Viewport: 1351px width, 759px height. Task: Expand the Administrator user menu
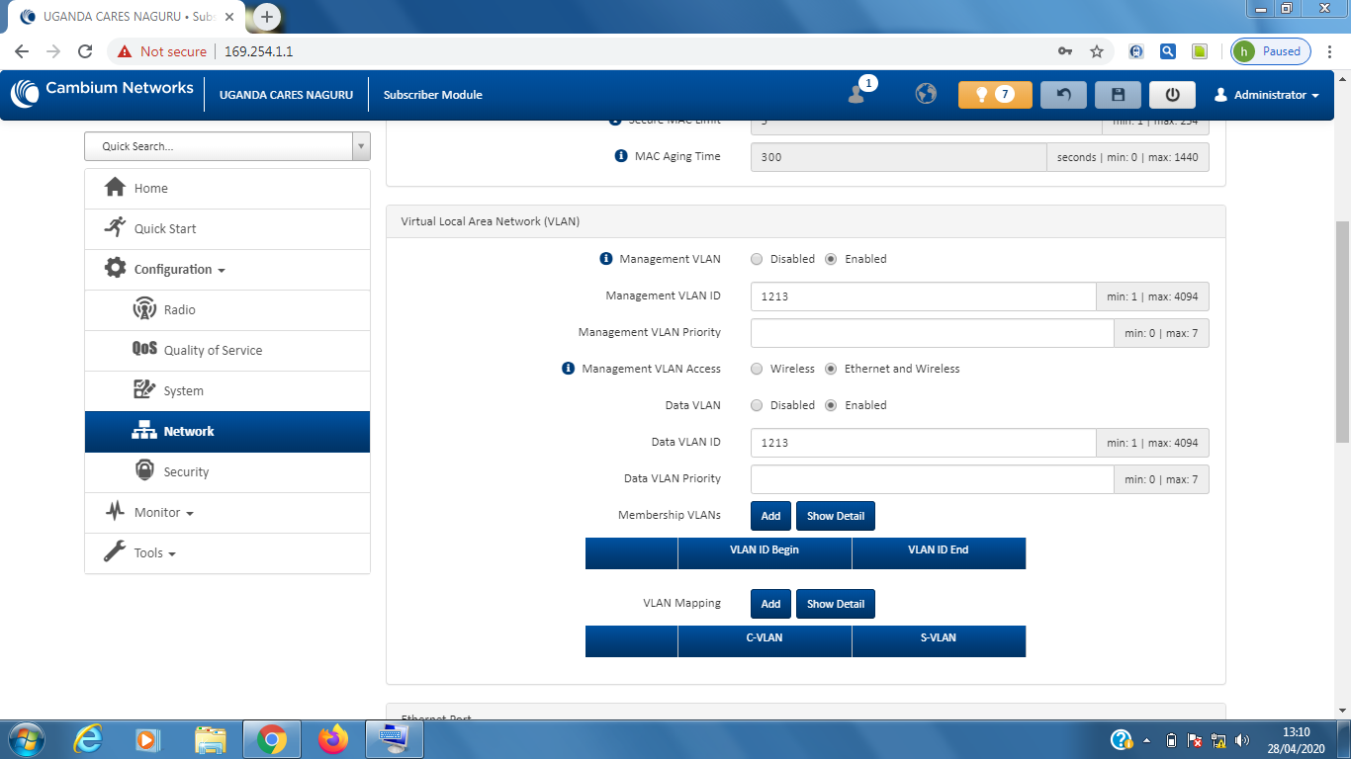tap(1267, 95)
